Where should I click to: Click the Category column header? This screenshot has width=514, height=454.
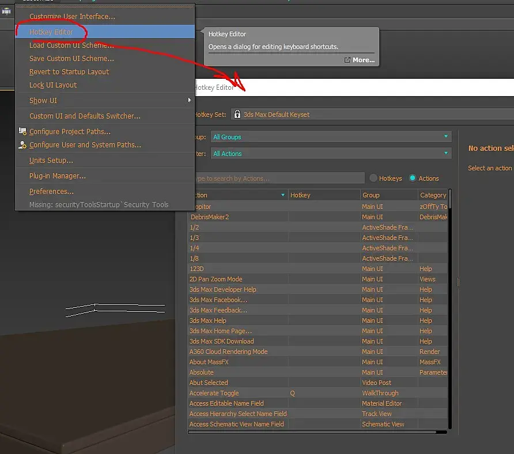[x=433, y=194]
